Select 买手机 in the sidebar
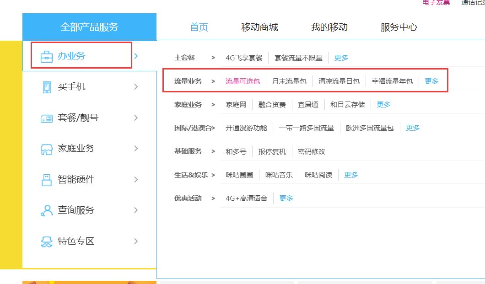Image resolution: width=485 pixels, height=284 pixels. [71, 86]
